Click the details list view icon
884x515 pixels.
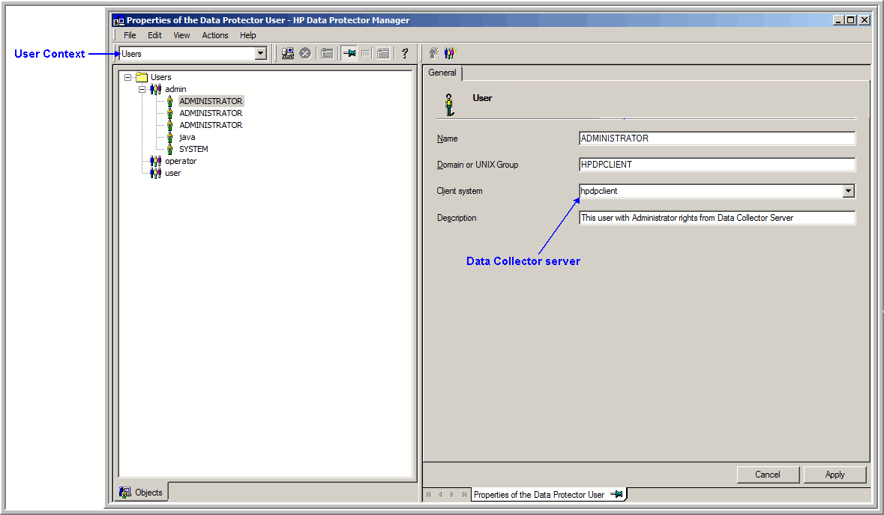tap(366, 52)
